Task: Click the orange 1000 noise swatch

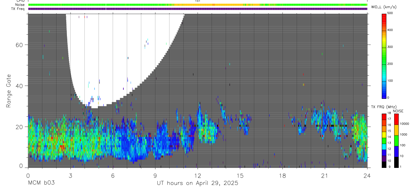Action: point(396,130)
